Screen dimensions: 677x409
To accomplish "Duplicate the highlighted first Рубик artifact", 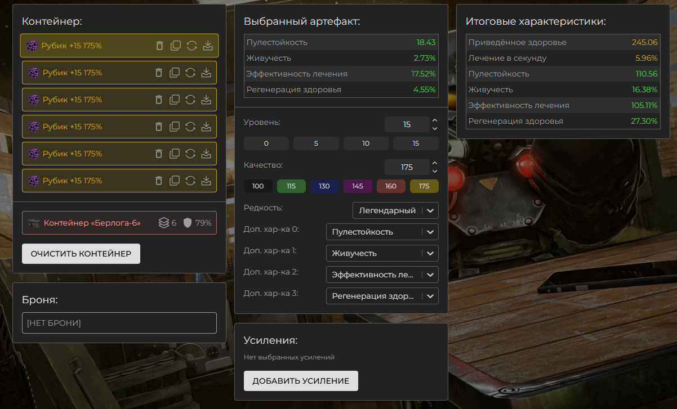I will click(176, 46).
